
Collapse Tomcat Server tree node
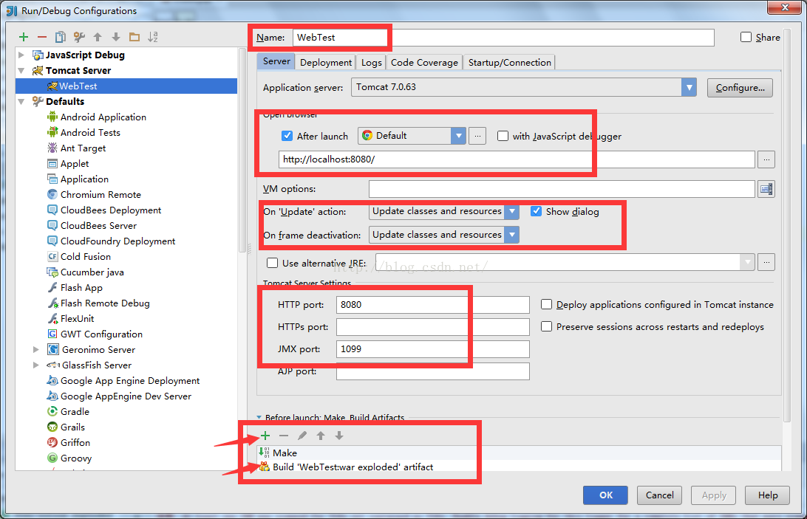click(x=21, y=70)
